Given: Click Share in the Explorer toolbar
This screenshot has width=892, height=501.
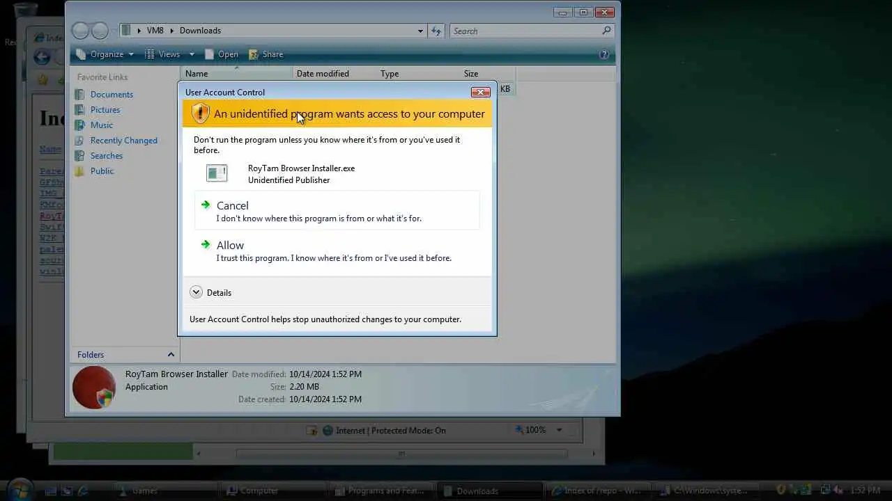Looking at the screenshot, I should [266, 54].
